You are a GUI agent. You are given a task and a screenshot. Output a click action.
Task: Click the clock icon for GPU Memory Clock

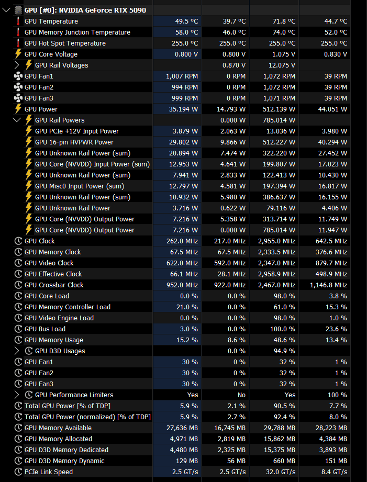(18, 252)
